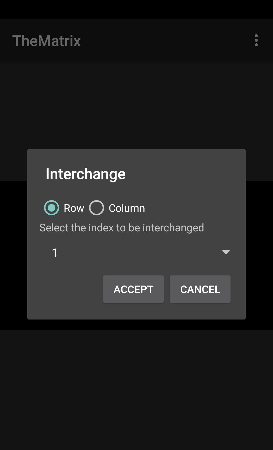Tap empty toolbar space beside the TheMatrix title

164,41
